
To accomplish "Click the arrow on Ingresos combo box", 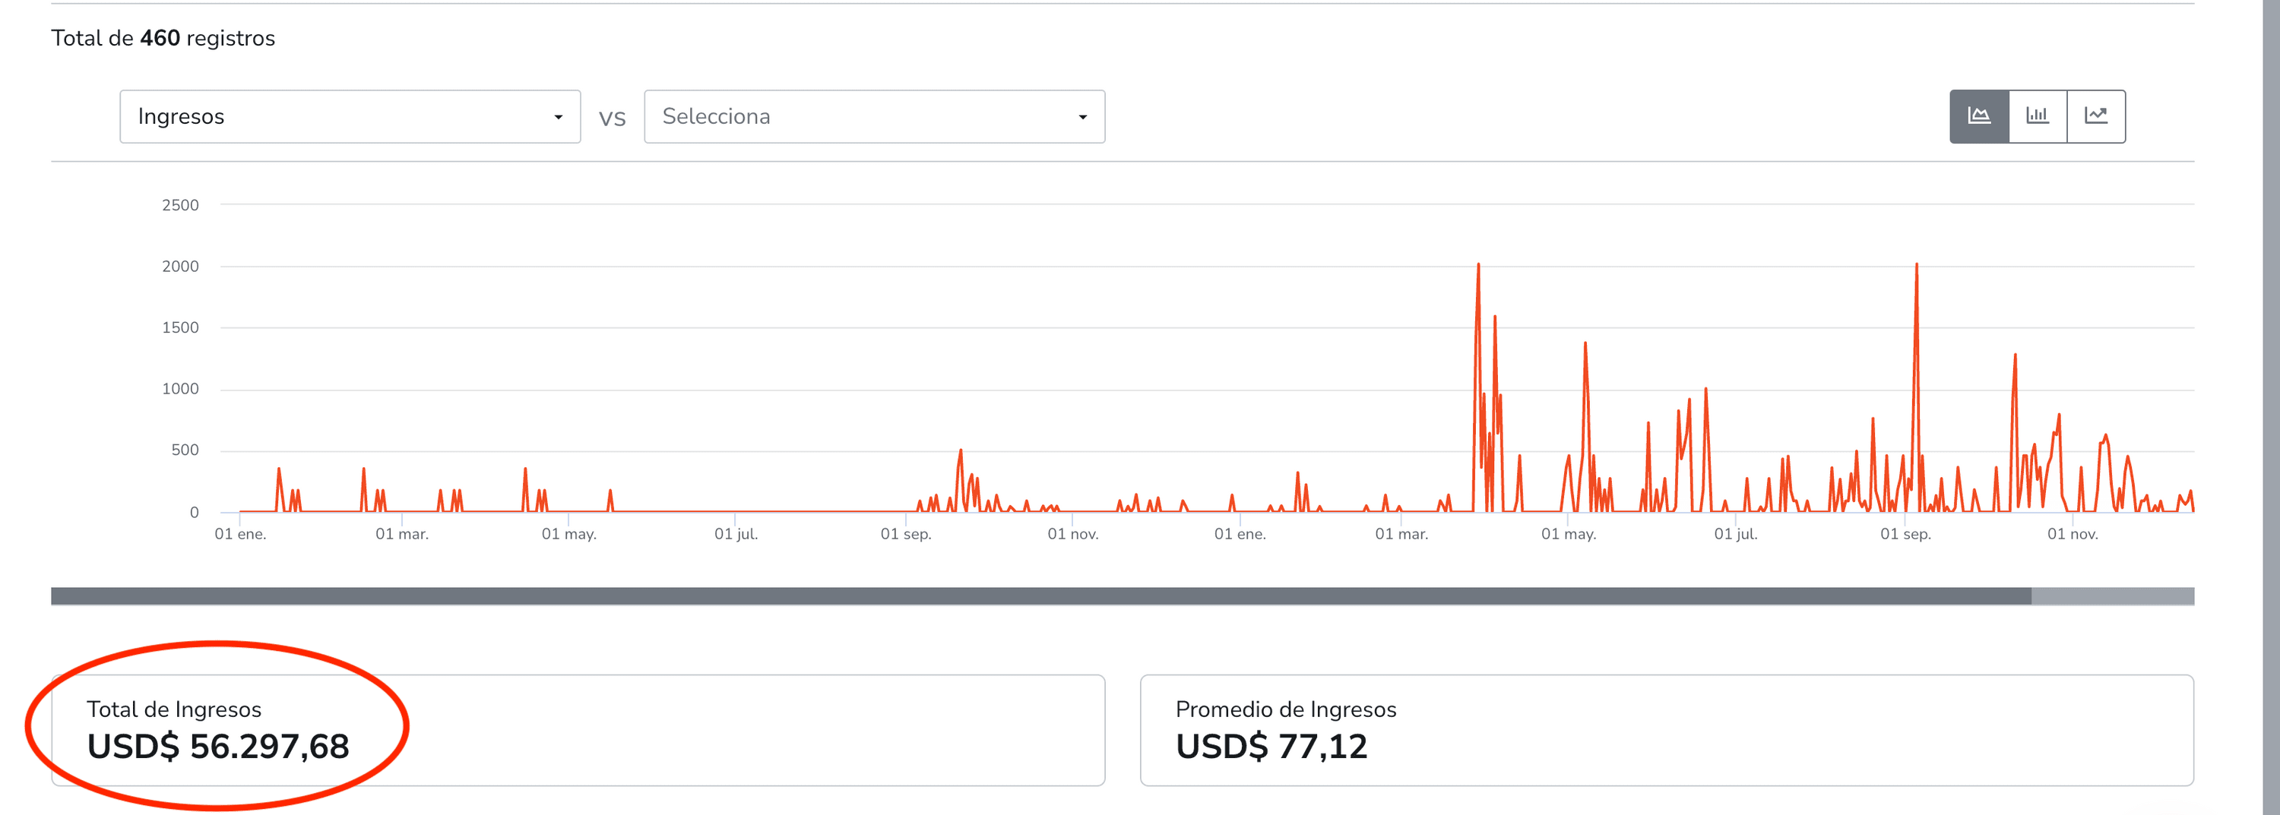I will (558, 117).
